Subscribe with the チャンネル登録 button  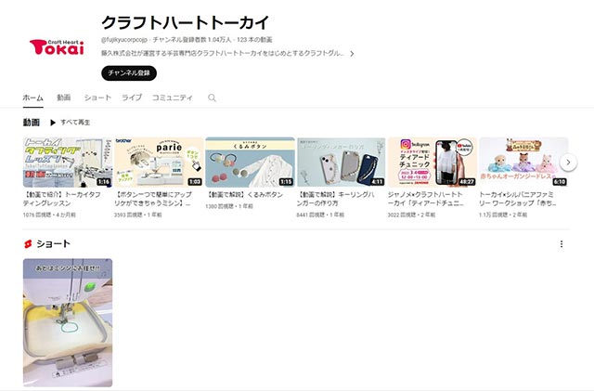tap(129, 72)
